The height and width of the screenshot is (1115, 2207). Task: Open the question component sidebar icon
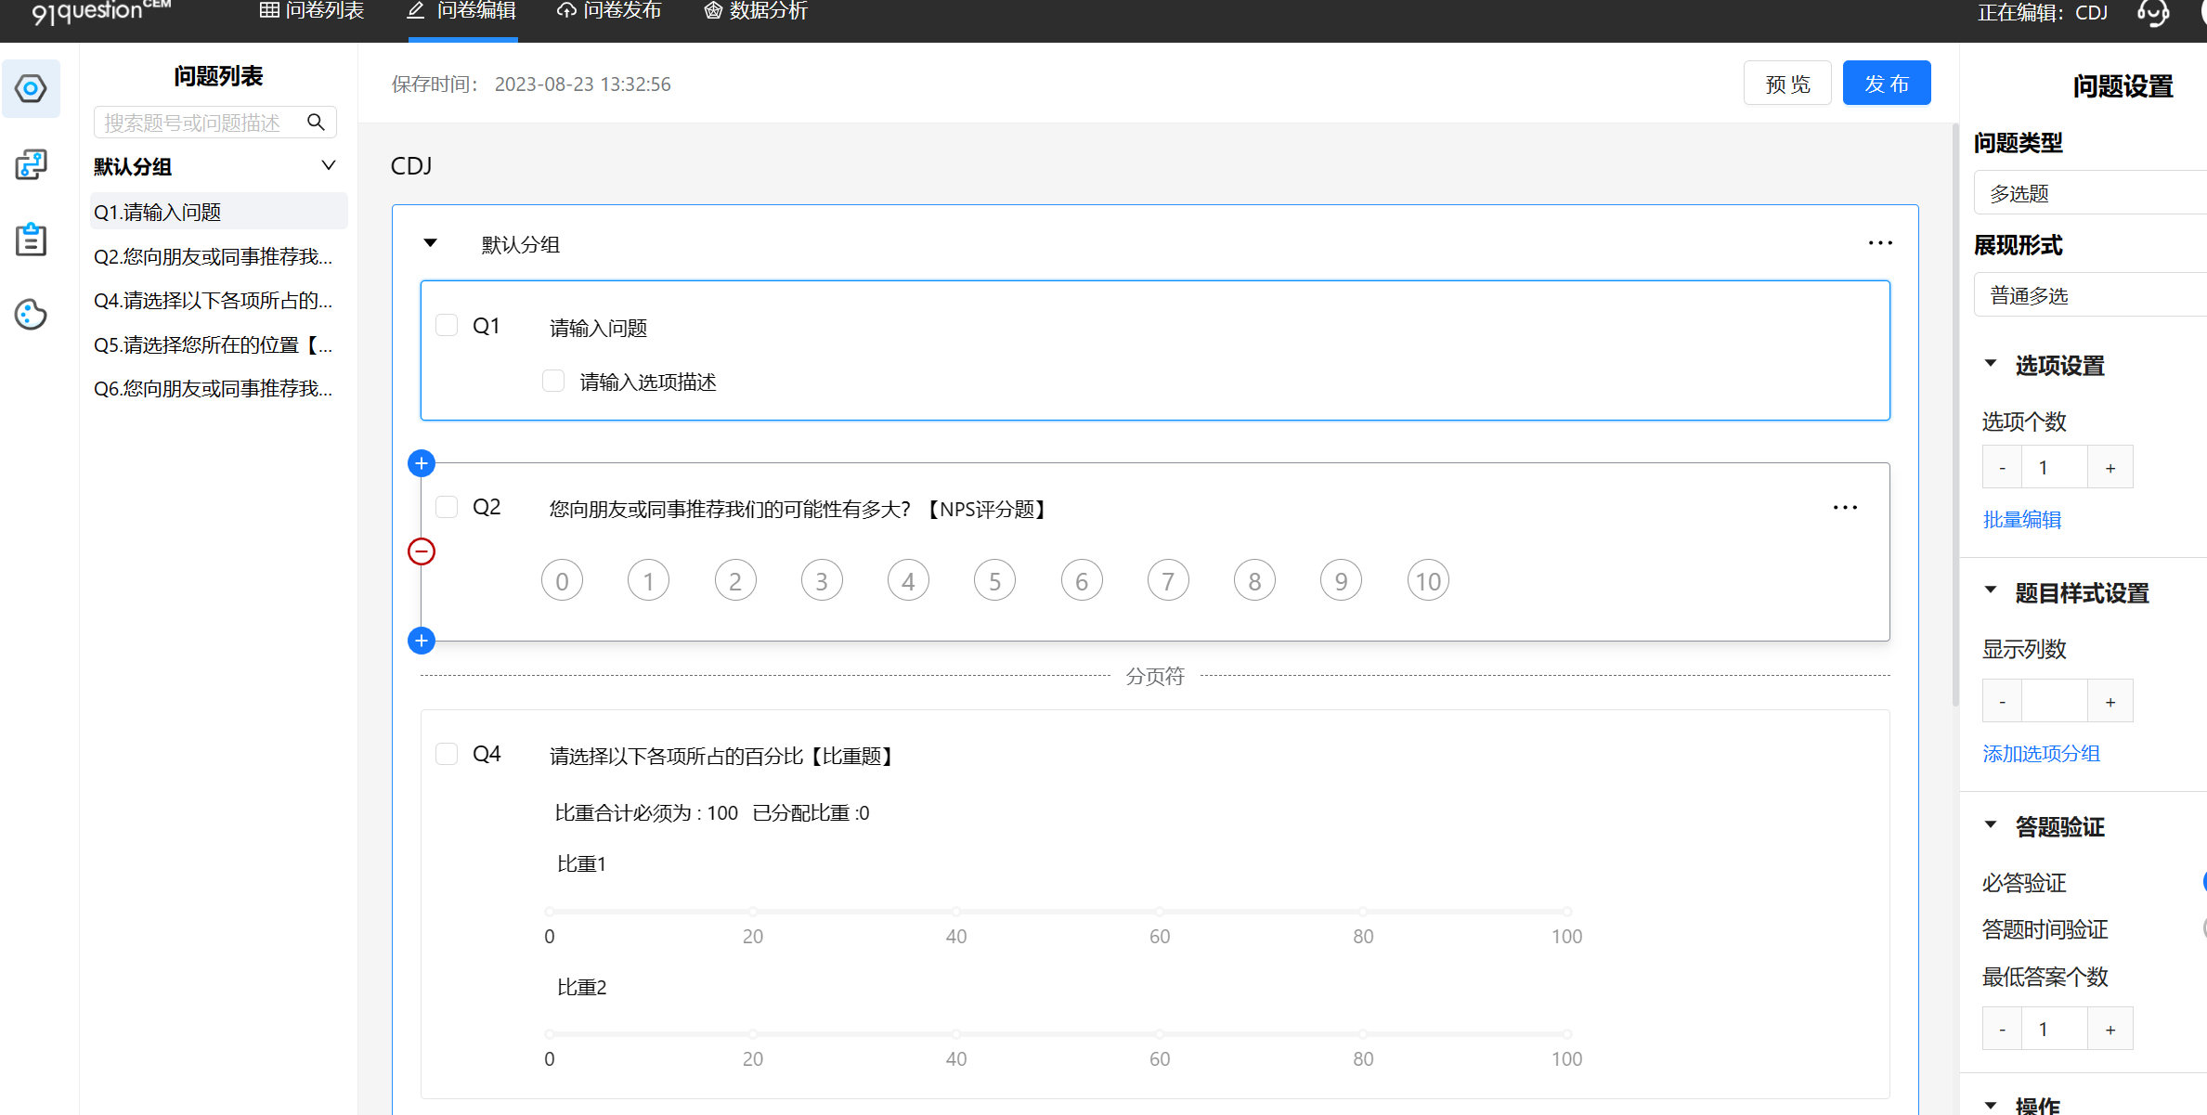coord(31,89)
